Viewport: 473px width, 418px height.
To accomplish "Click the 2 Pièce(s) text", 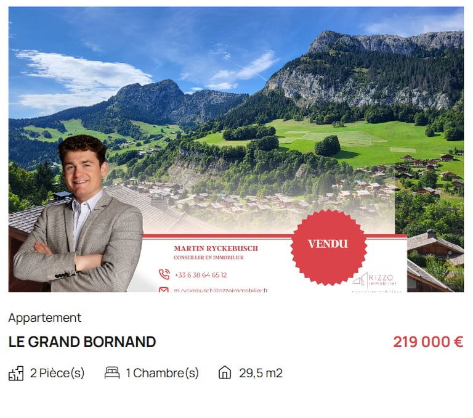I will coord(57,373).
